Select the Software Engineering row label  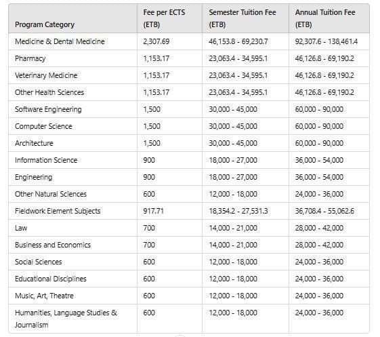click(x=48, y=109)
